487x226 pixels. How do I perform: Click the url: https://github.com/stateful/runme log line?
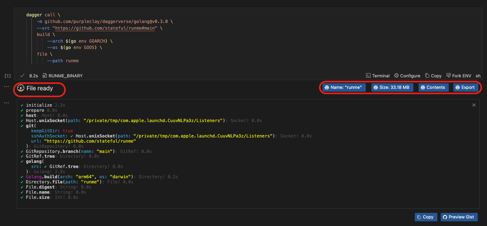pyautogui.click(x=83, y=141)
